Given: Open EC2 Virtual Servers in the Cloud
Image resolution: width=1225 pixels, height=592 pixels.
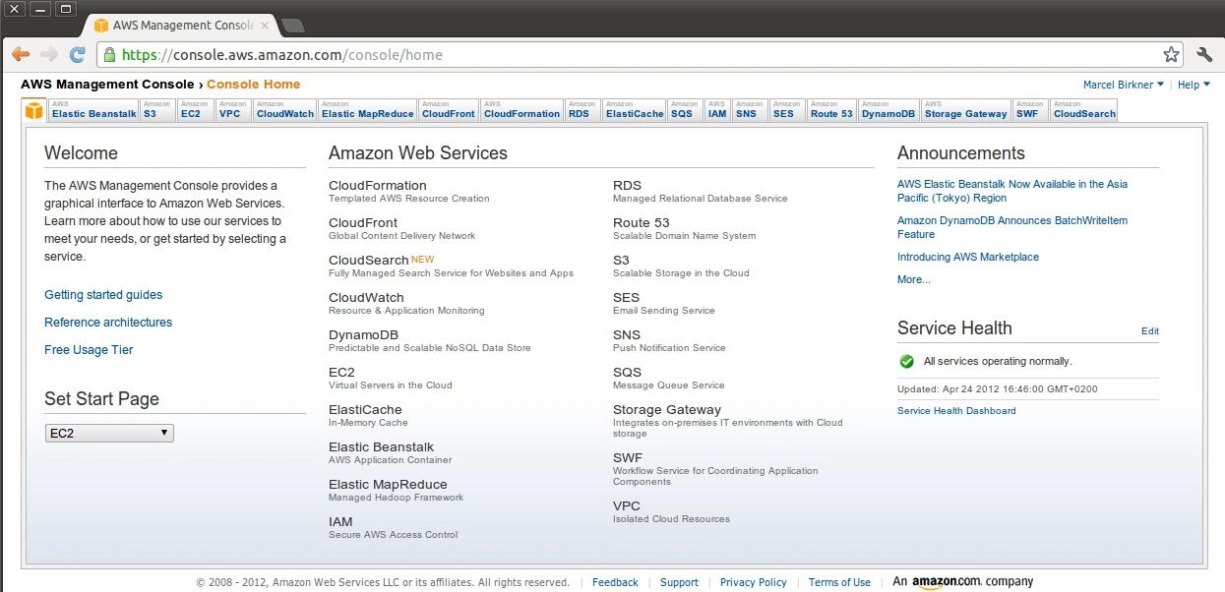Looking at the screenshot, I should (341, 373).
